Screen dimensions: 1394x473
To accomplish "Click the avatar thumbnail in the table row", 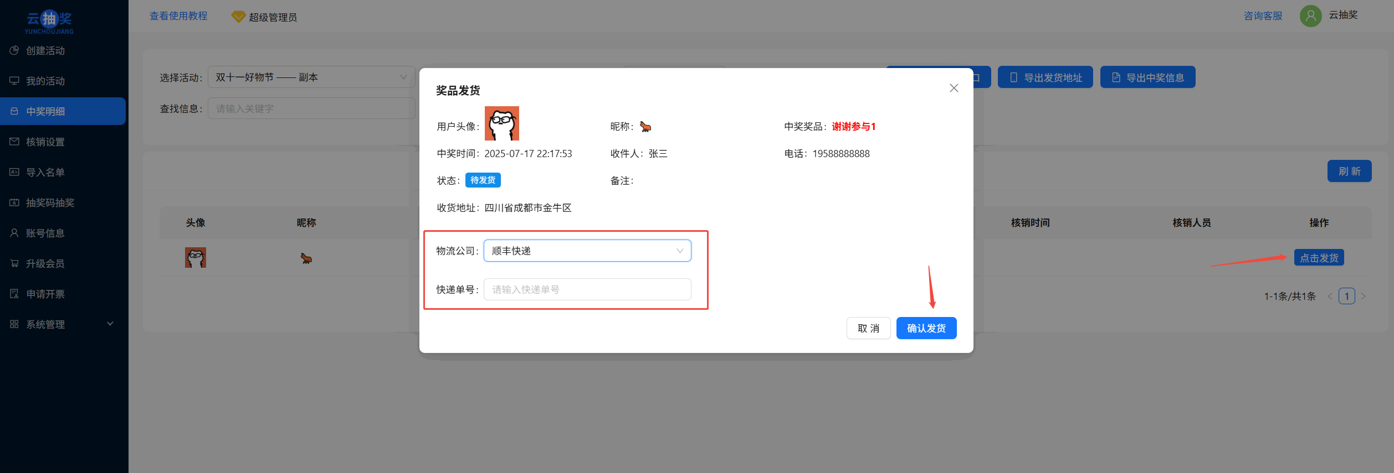I will click(196, 257).
